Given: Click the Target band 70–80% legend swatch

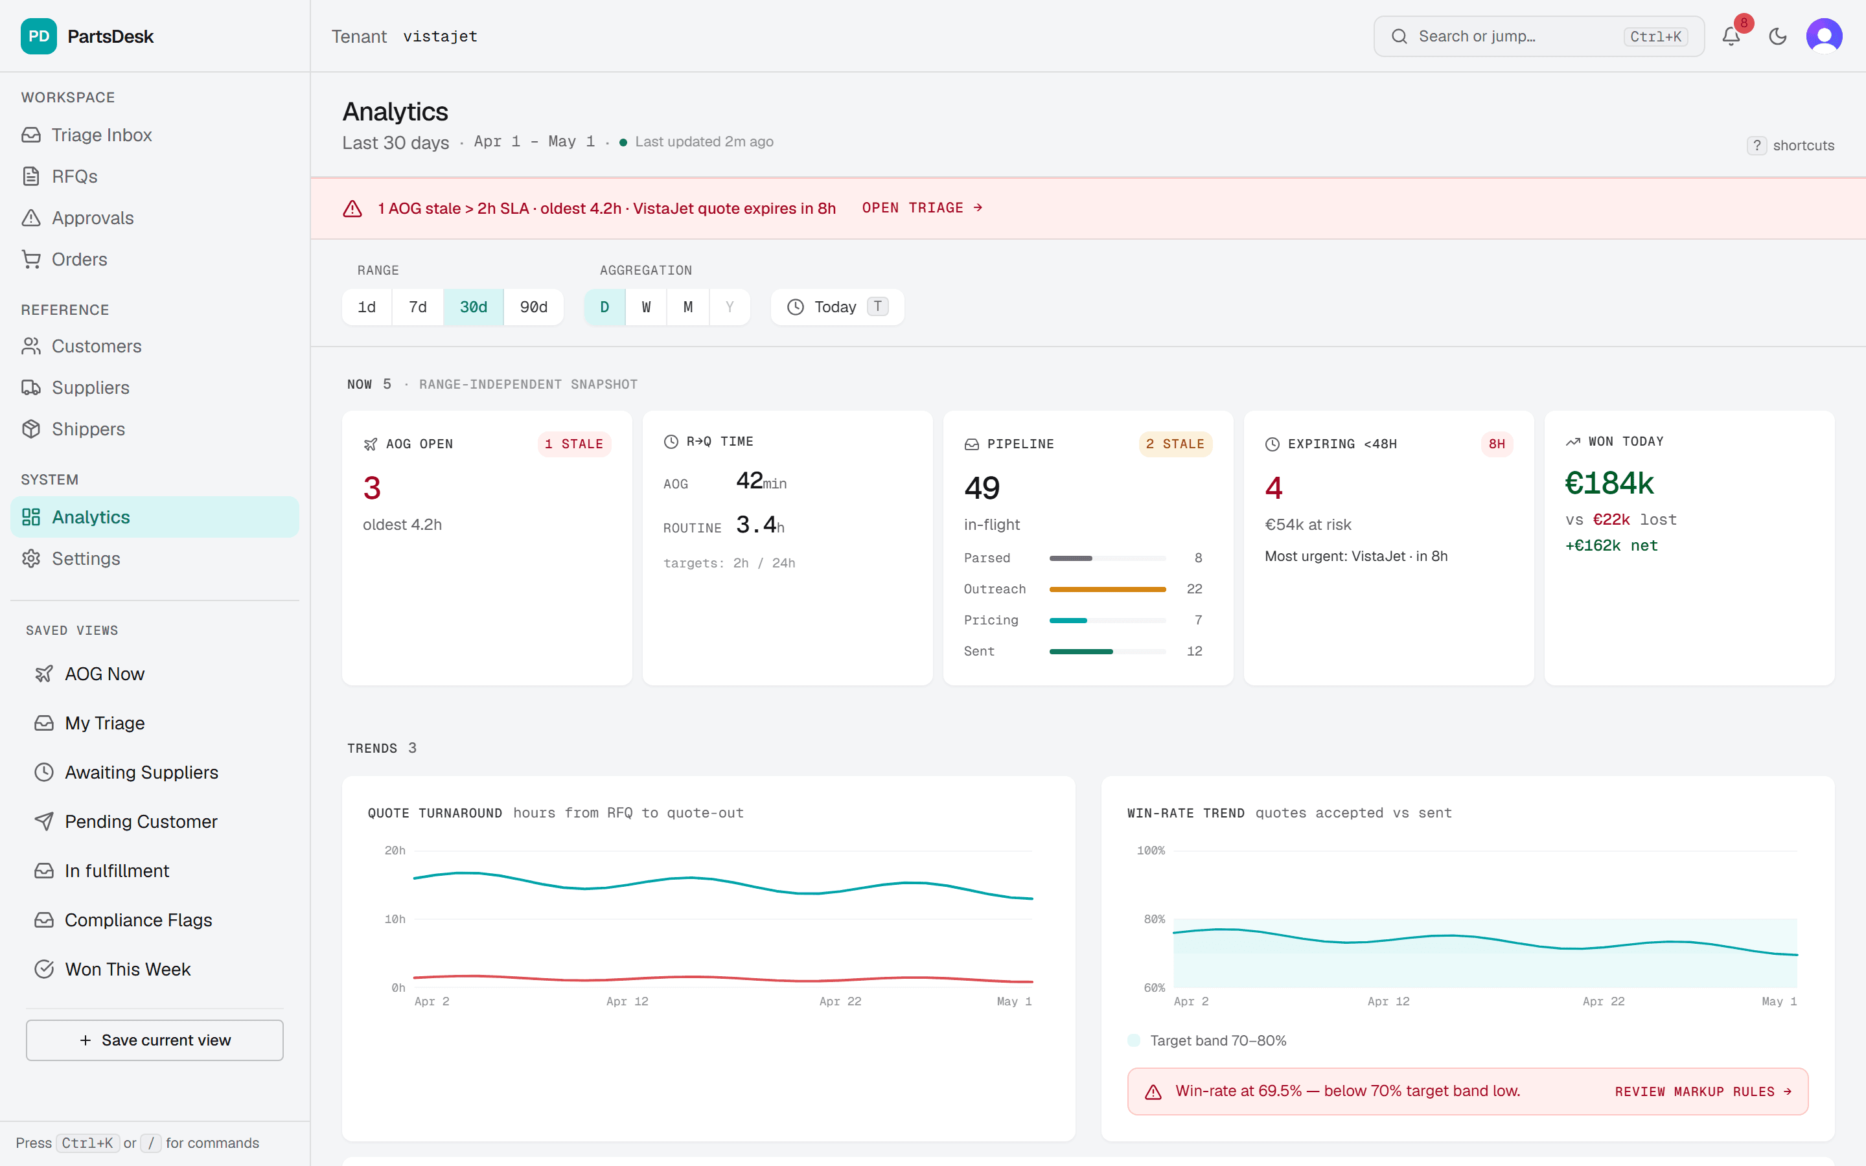Looking at the screenshot, I should (x=1133, y=1040).
